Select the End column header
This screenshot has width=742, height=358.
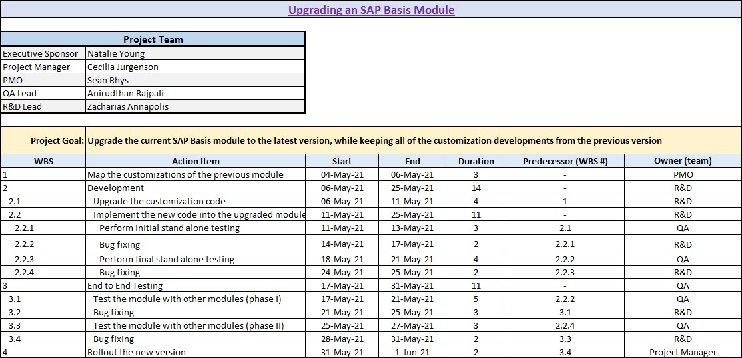412,161
